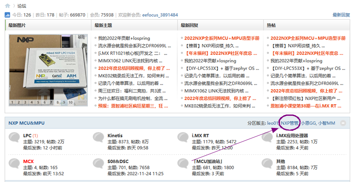This screenshot has height=182, width=353.
Task: Select slide 7 in image carousel
Action: tap(51, 102)
